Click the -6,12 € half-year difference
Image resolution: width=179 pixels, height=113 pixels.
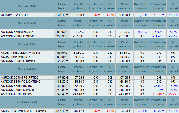[158, 90]
